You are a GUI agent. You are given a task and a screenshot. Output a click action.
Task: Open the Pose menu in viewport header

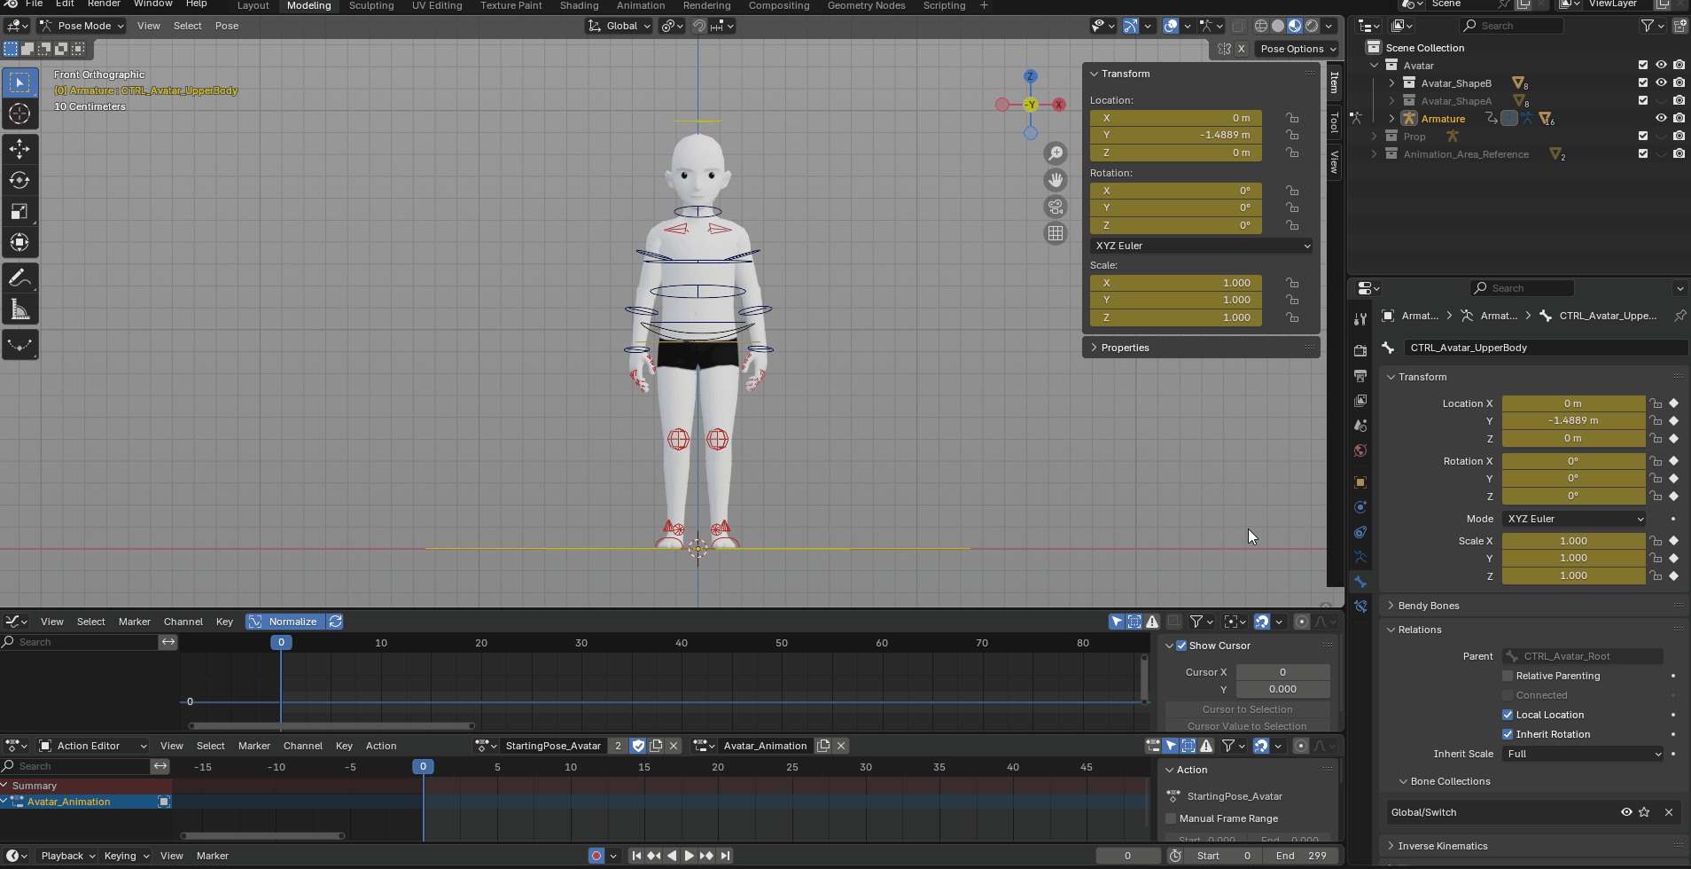[227, 26]
